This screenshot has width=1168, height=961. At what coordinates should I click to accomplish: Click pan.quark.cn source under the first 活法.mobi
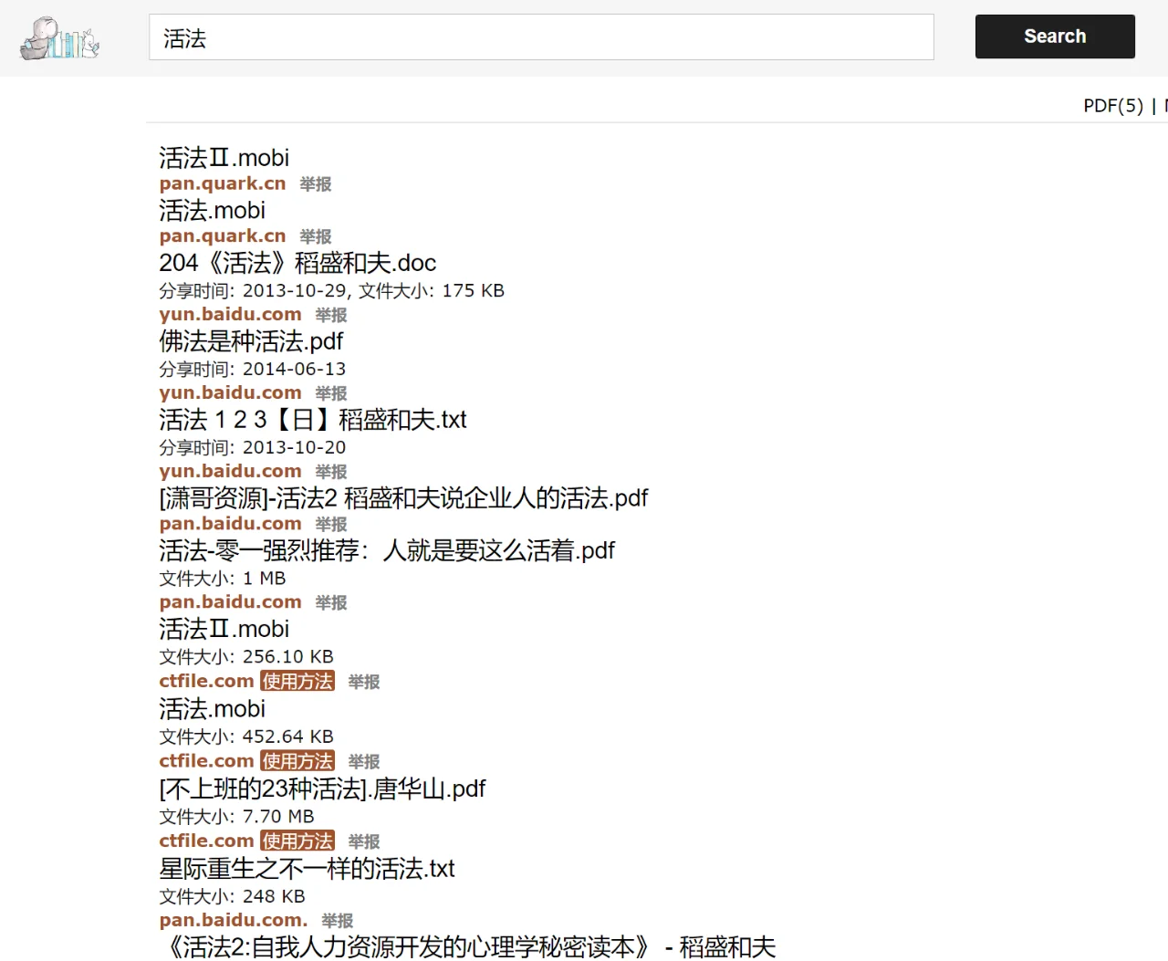click(x=223, y=236)
